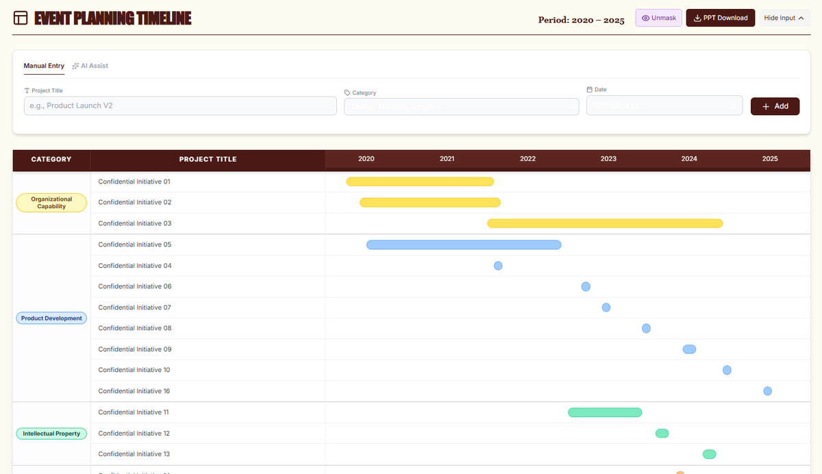Click the Intellectual Property category badge
Image resolution: width=822 pixels, height=474 pixels.
point(51,434)
